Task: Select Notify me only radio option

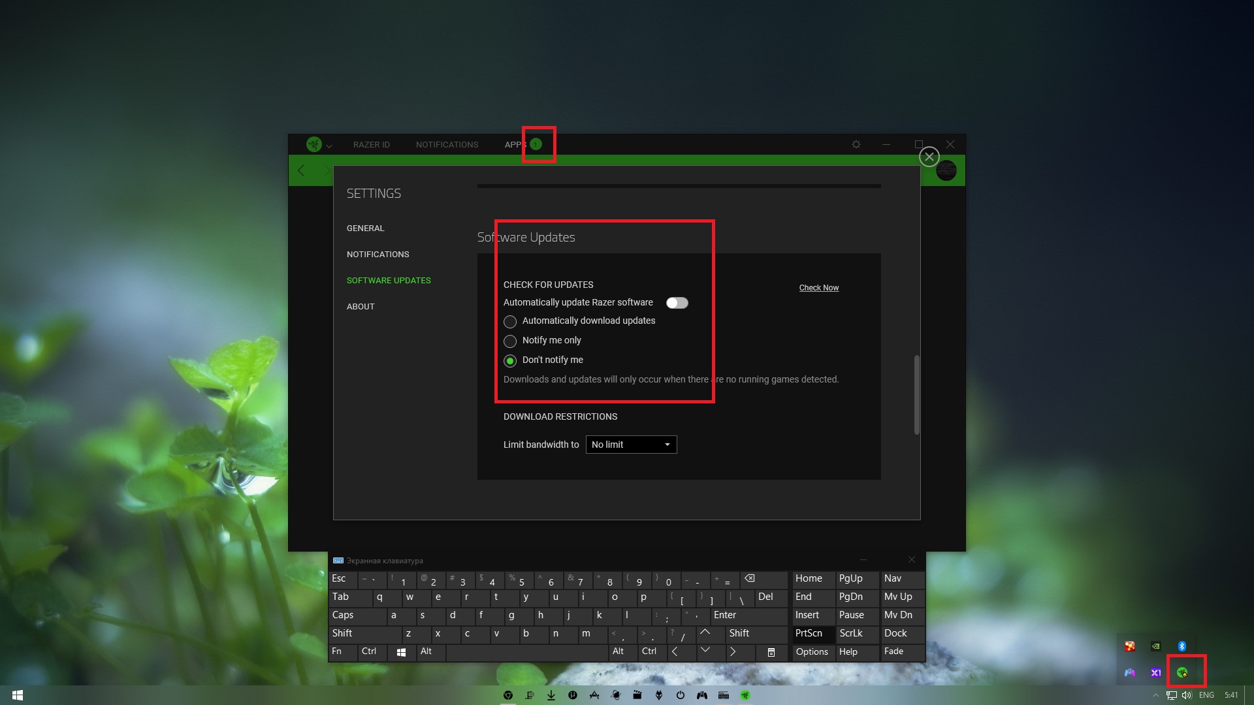Action: click(510, 341)
